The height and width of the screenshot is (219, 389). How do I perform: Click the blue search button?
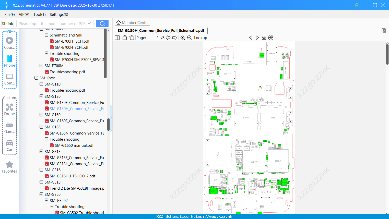click(x=102, y=23)
